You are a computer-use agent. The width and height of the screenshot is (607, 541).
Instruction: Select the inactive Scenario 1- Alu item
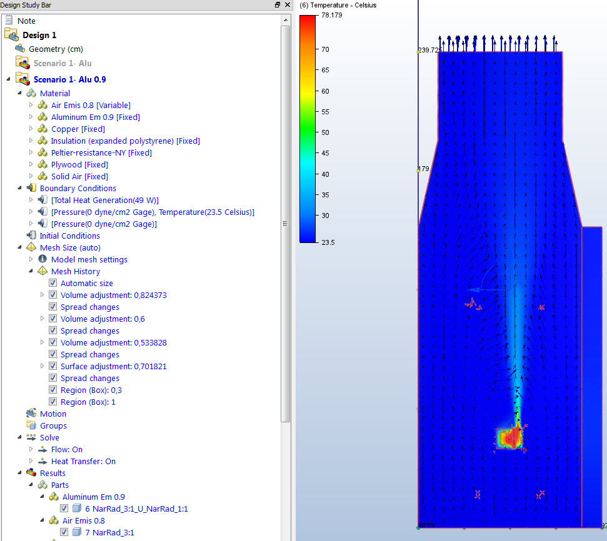63,63
